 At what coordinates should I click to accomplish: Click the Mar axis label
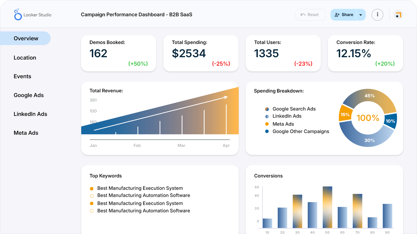(181, 146)
